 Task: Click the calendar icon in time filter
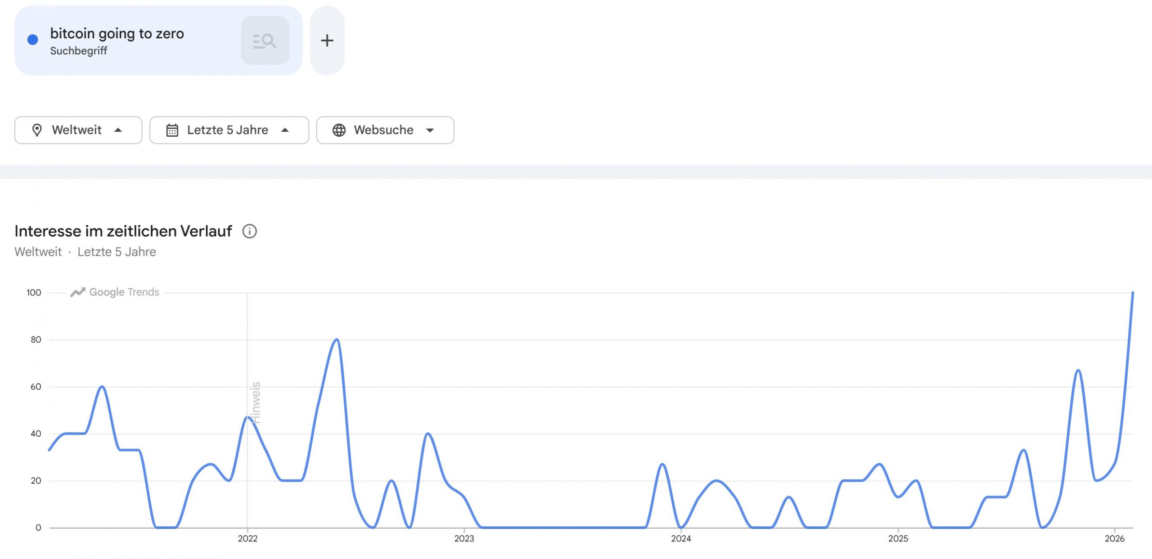pos(172,130)
